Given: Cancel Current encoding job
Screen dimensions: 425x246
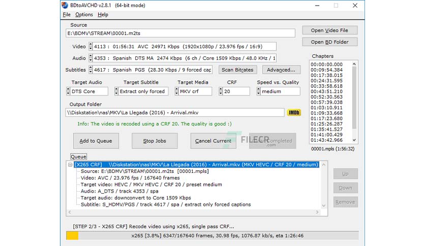Looking at the screenshot, I should tap(213, 141).
